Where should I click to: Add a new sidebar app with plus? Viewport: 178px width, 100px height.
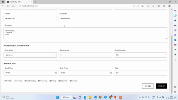click(175, 60)
